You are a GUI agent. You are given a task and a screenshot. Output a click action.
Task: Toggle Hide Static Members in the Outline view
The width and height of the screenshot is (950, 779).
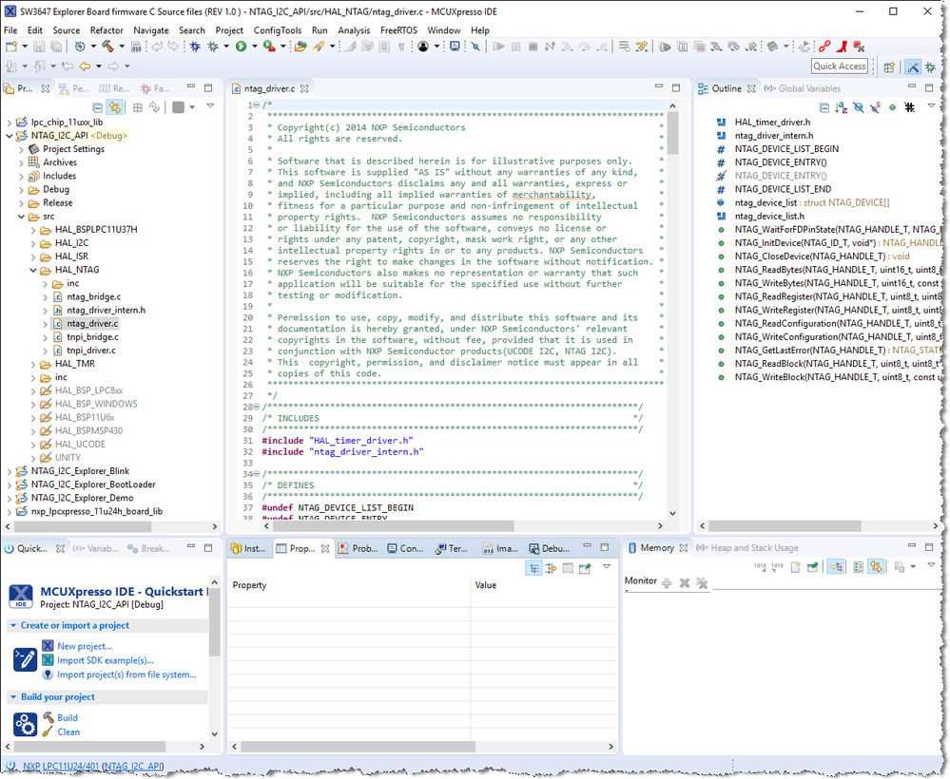click(874, 107)
